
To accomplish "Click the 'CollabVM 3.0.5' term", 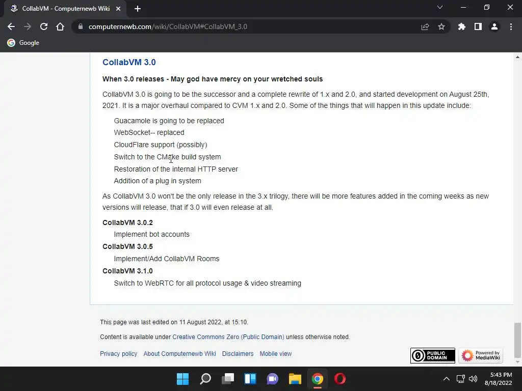I will click(127, 246).
